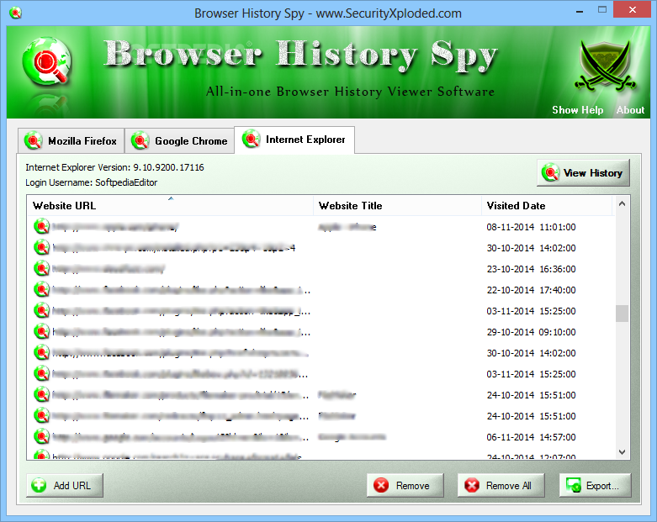Close the Browser History Spy window
This screenshot has width=657, height=522.
[x=633, y=9]
